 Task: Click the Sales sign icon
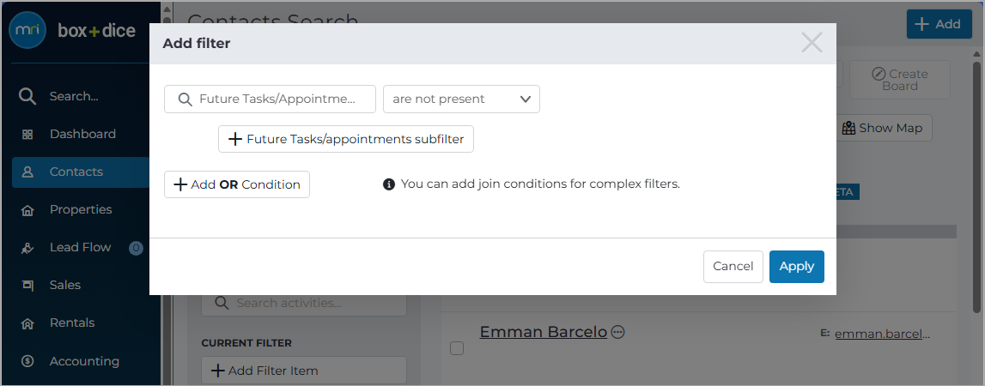[27, 286]
